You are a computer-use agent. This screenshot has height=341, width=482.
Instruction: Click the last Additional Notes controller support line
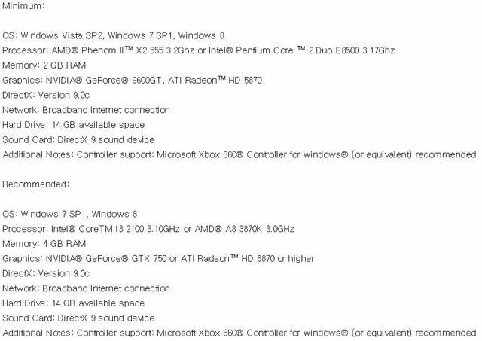[239, 333]
